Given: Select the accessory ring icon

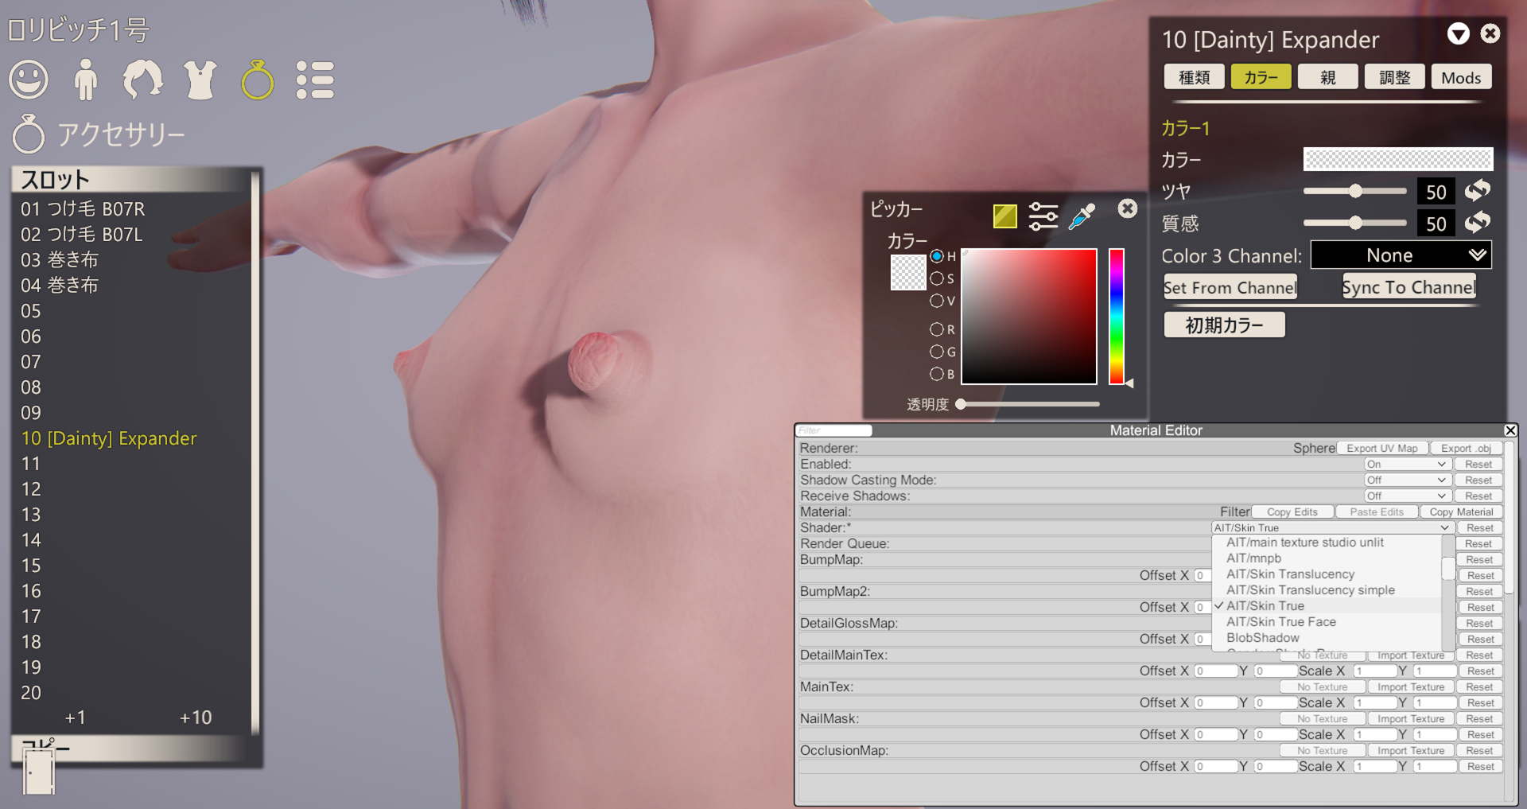Looking at the screenshot, I should [258, 80].
